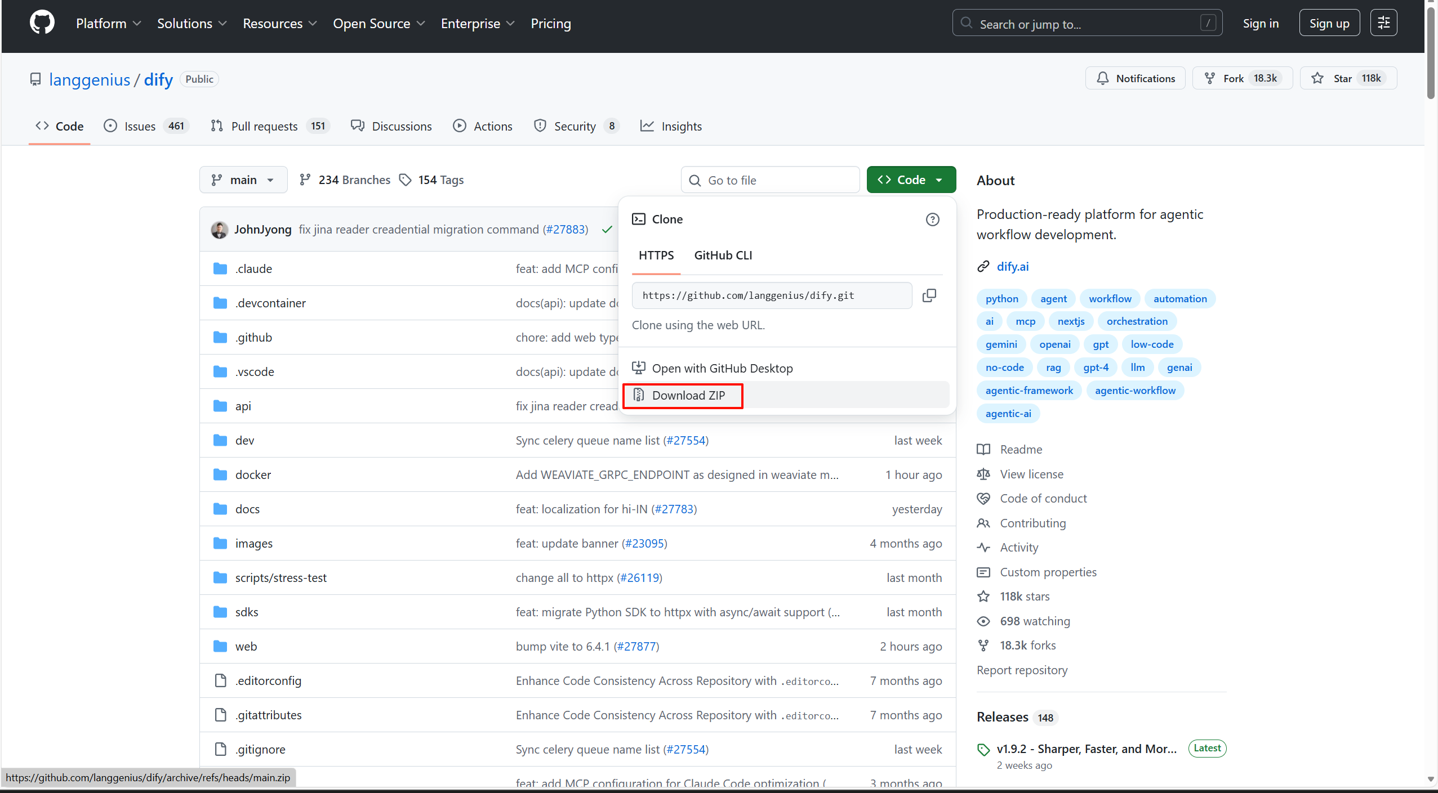
Task: Open the Solutions navigation menu
Action: tap(192, 24)
